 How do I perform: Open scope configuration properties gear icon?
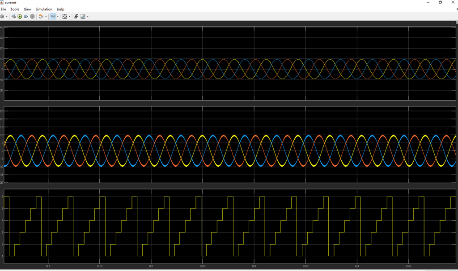coord(2,16)
